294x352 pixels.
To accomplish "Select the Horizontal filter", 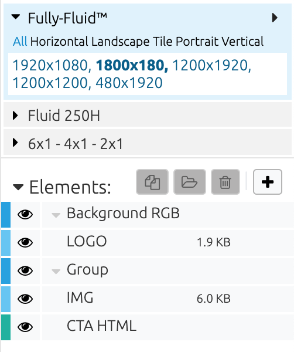I will 59,42.
